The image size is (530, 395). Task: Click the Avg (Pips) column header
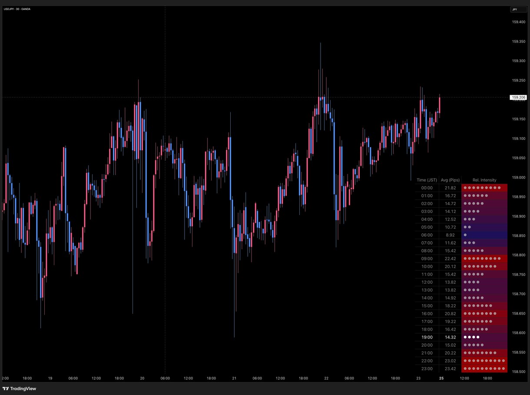coord(450,180)
